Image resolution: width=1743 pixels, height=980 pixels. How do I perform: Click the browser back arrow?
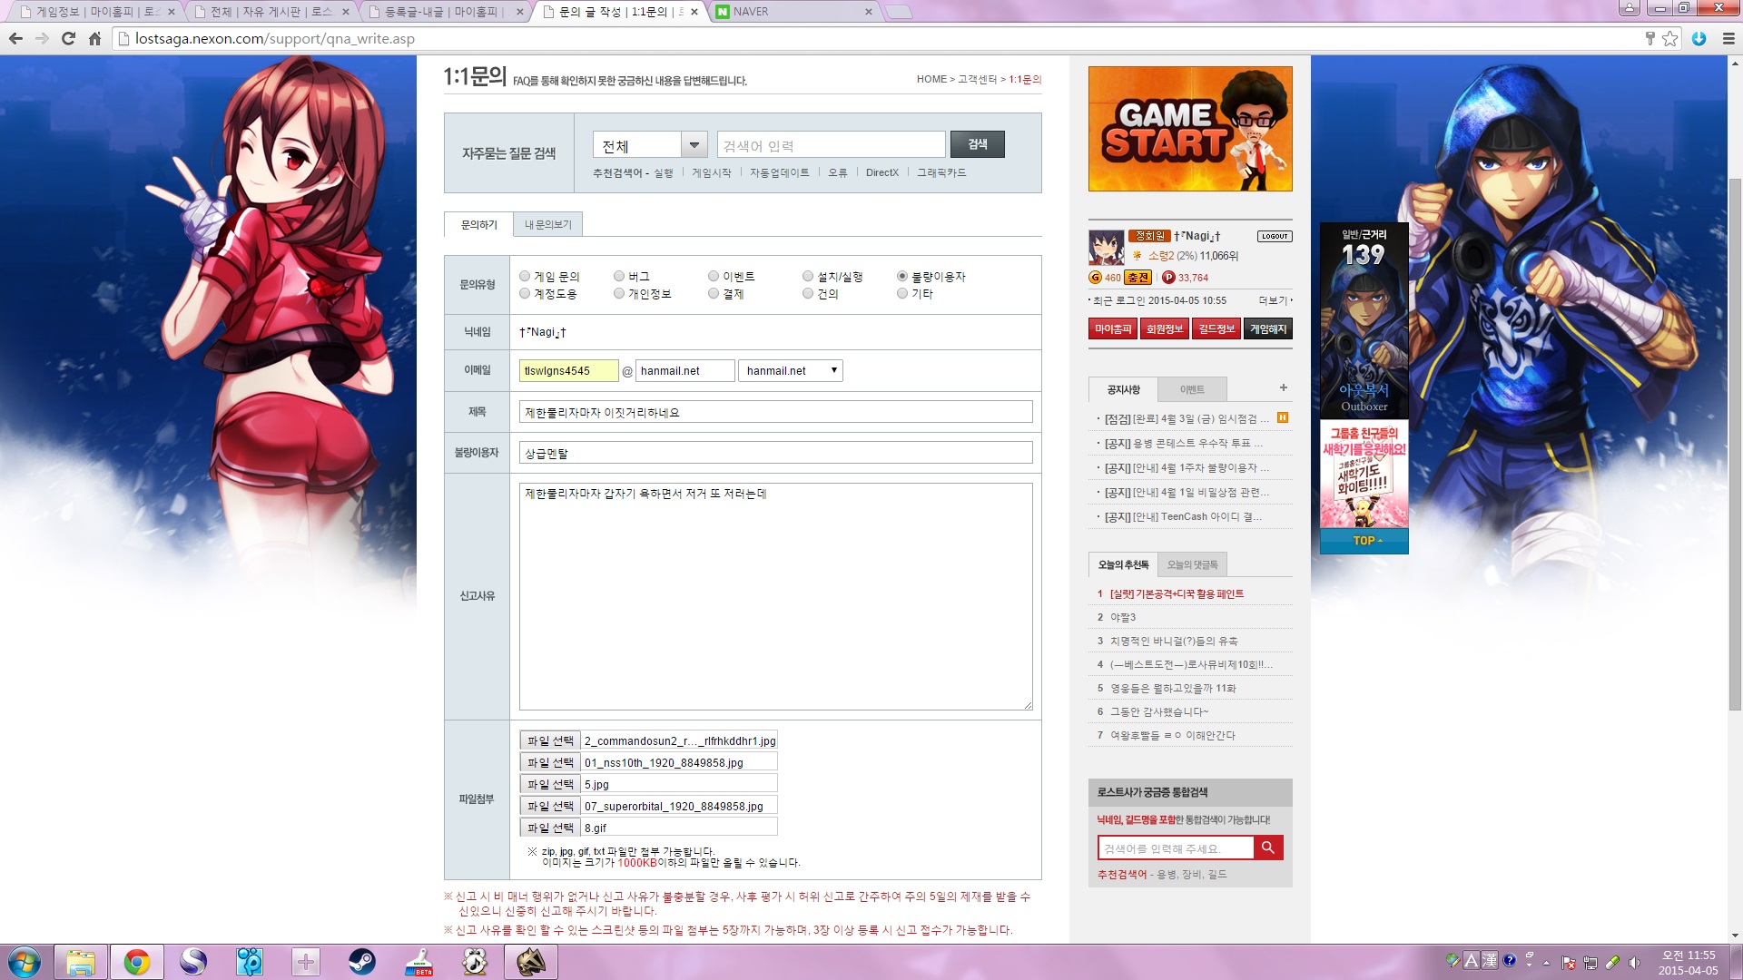[15, 39]
